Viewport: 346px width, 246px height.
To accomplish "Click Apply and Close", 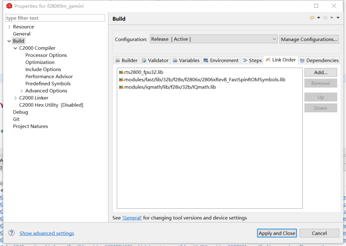I will (277, 233).
